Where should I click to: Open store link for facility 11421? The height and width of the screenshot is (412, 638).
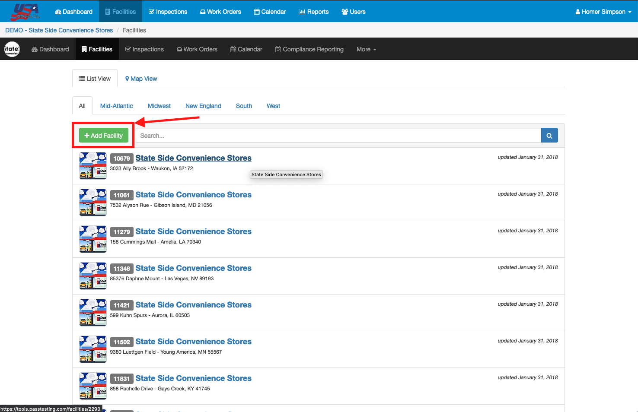pos(194,305)
